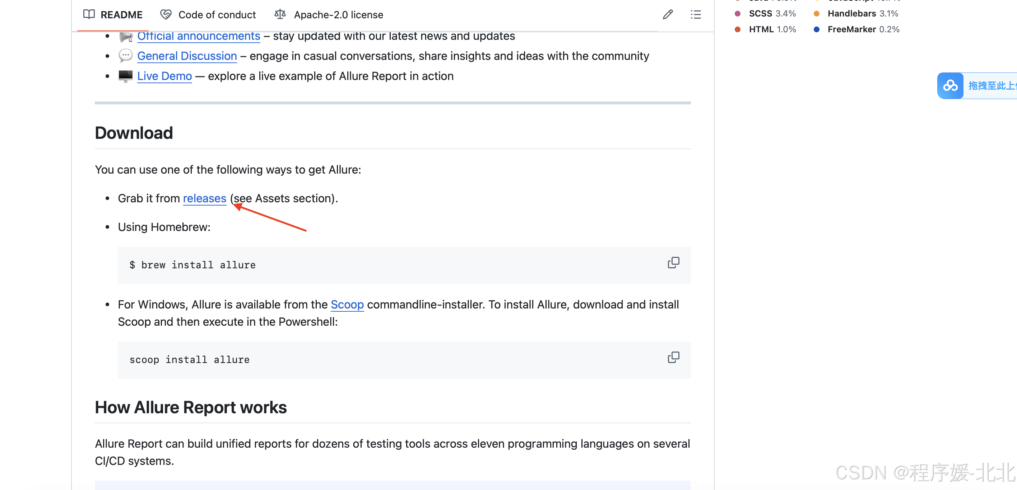Select the FreeMarker 0.2% language entry
1017x490 pixels.
[857, 29]
